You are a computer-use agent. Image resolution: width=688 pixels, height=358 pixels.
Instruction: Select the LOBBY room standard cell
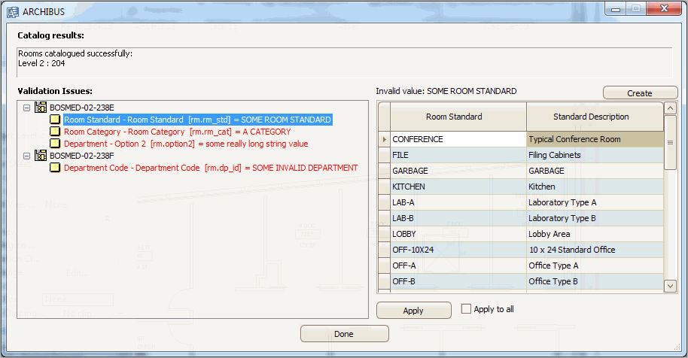tap(458, 234)
